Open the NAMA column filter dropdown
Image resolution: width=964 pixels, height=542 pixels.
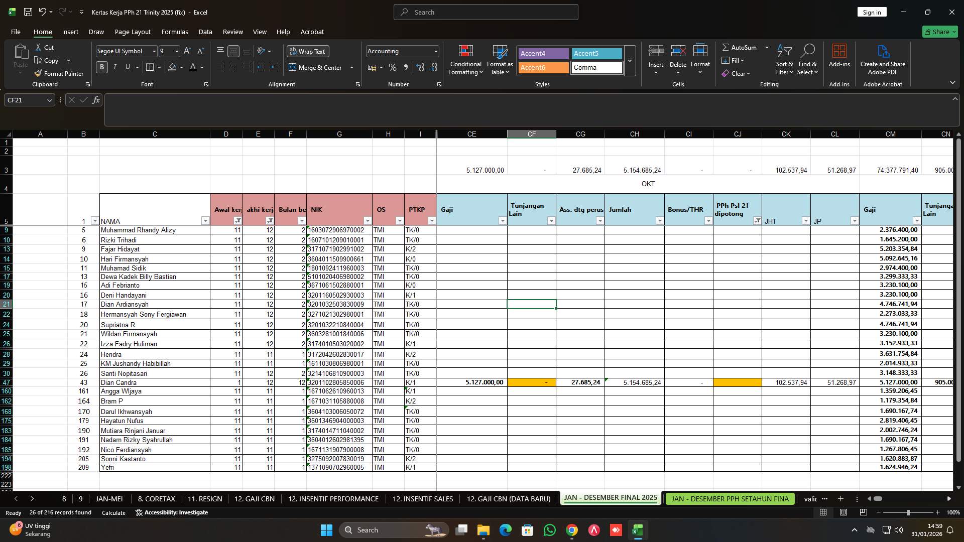[x=205, y=221]
